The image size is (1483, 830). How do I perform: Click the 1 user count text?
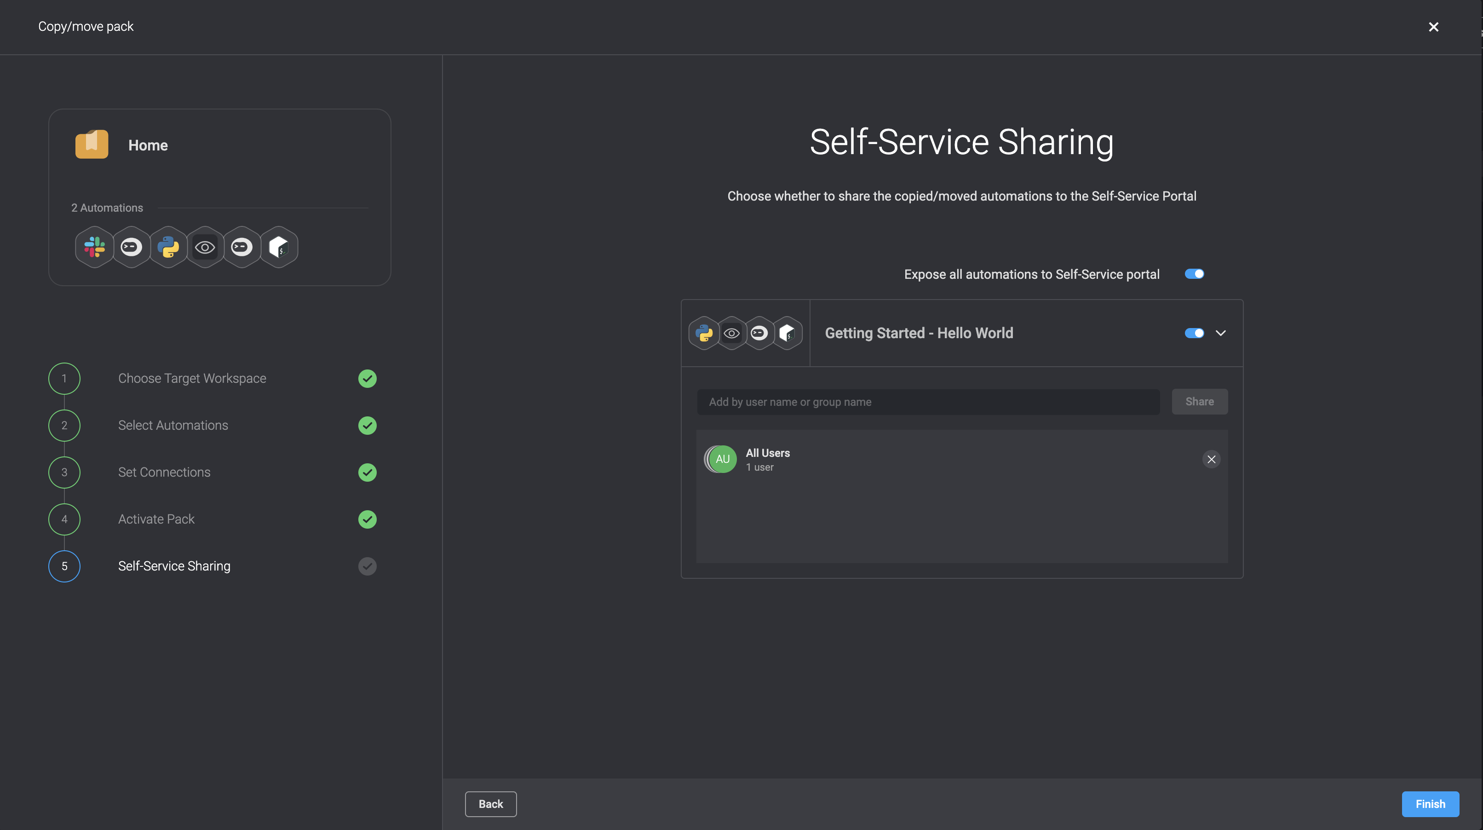pos(759,467)
